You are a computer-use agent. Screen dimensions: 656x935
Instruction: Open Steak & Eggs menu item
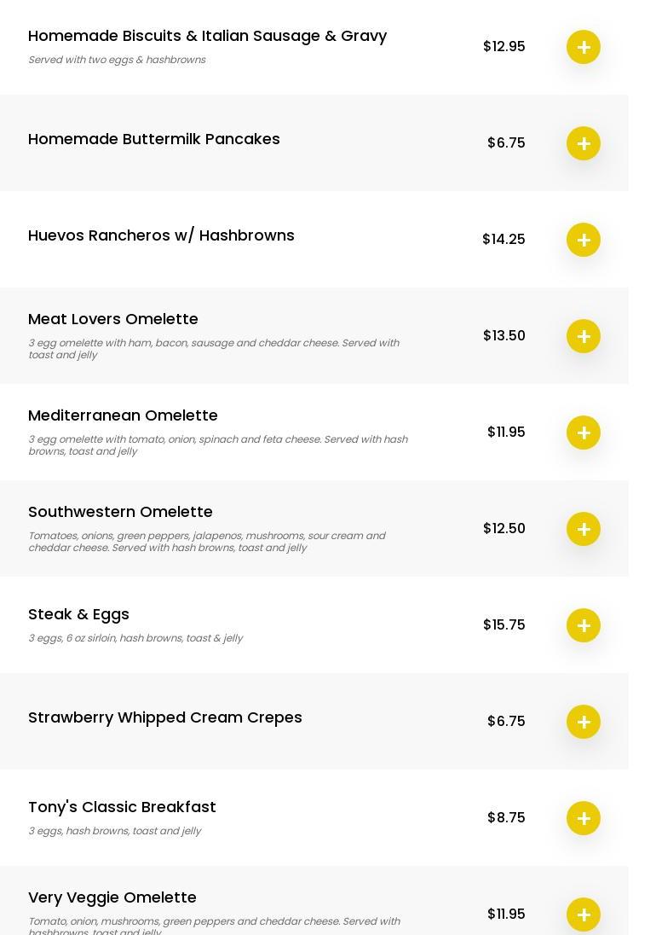coord(78,614)
